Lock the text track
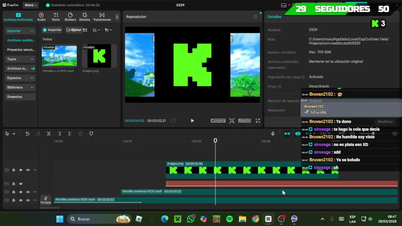Screen dimensions: 402x226 coord(14,184)
